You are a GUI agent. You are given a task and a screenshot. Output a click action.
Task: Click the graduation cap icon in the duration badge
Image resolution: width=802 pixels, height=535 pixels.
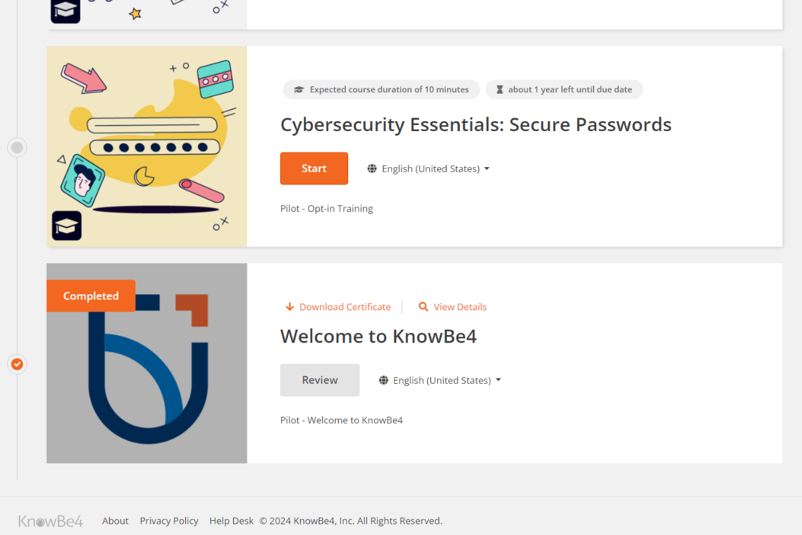(x=299, y=90)
